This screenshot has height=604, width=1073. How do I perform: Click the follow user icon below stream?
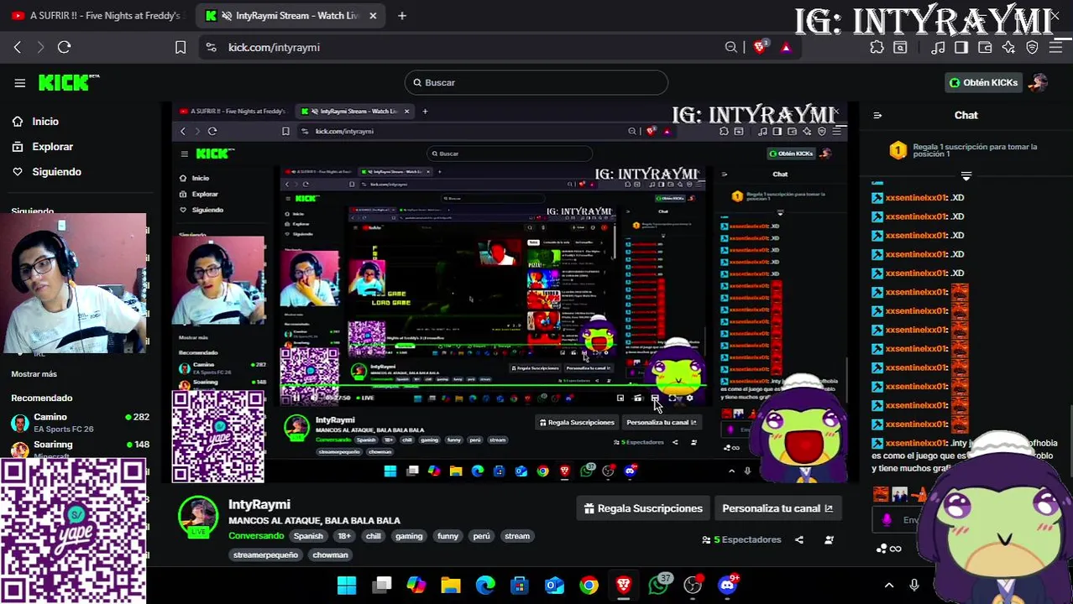(x=829, y=539)
